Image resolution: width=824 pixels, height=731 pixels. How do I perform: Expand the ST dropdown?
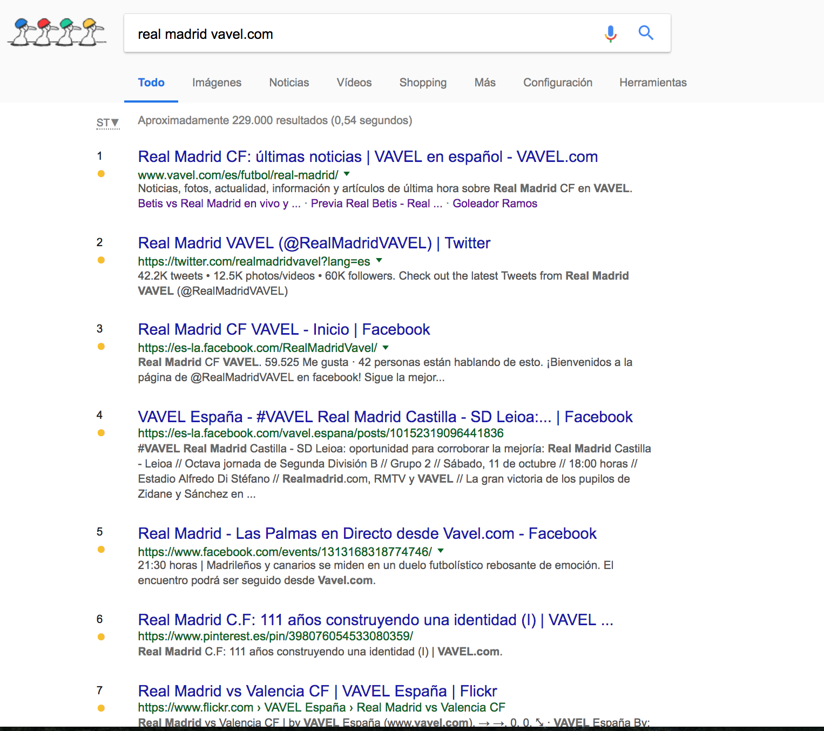point(108,123)
